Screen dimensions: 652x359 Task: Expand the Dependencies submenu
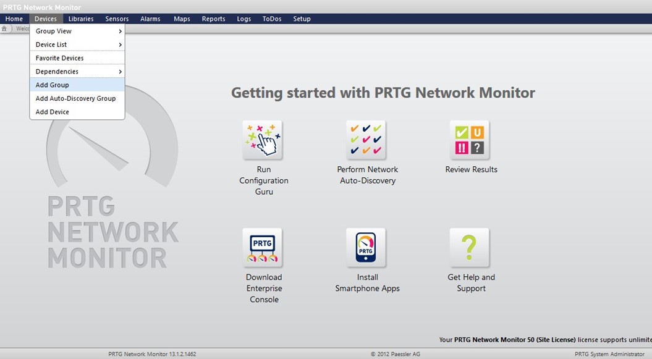77,72
